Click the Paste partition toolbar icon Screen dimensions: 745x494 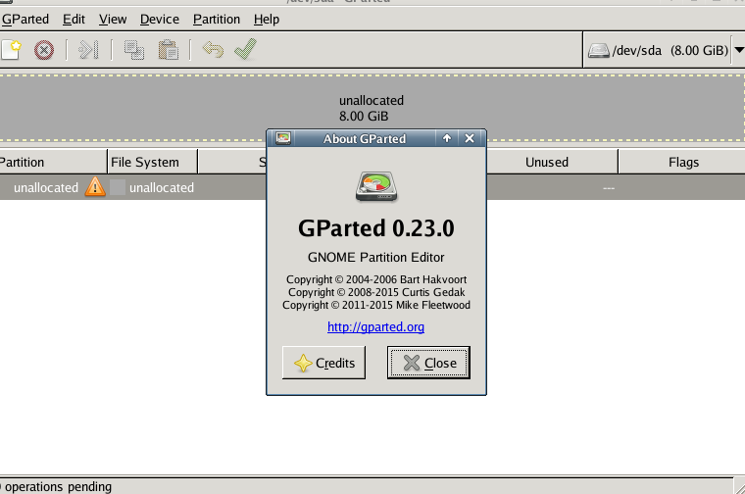tap(169, 50)
